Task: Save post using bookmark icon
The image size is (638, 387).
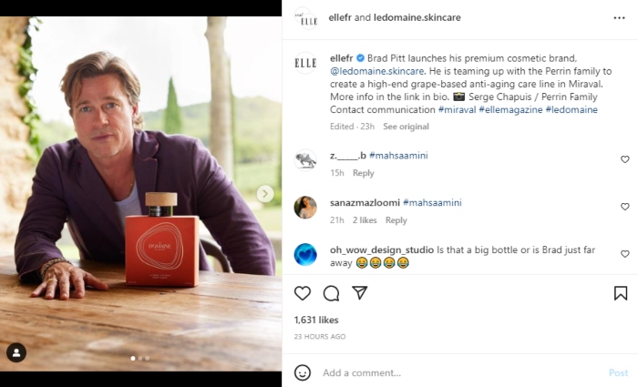Action: point(620,293)
